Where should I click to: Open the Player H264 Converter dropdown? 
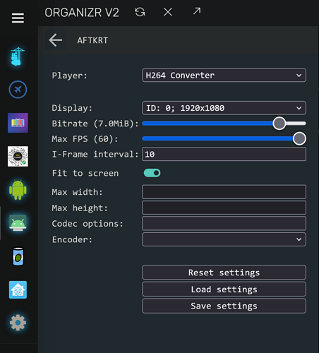coord(224,76)
